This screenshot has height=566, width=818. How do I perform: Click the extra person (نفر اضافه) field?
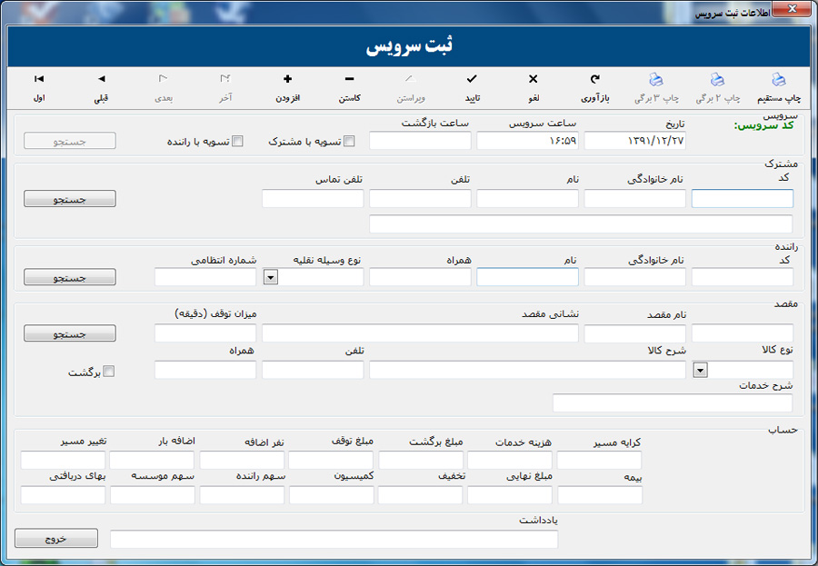coord(242,461)
